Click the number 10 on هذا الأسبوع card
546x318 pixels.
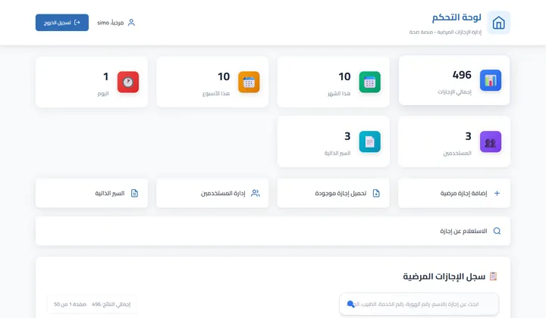[224, 76]
